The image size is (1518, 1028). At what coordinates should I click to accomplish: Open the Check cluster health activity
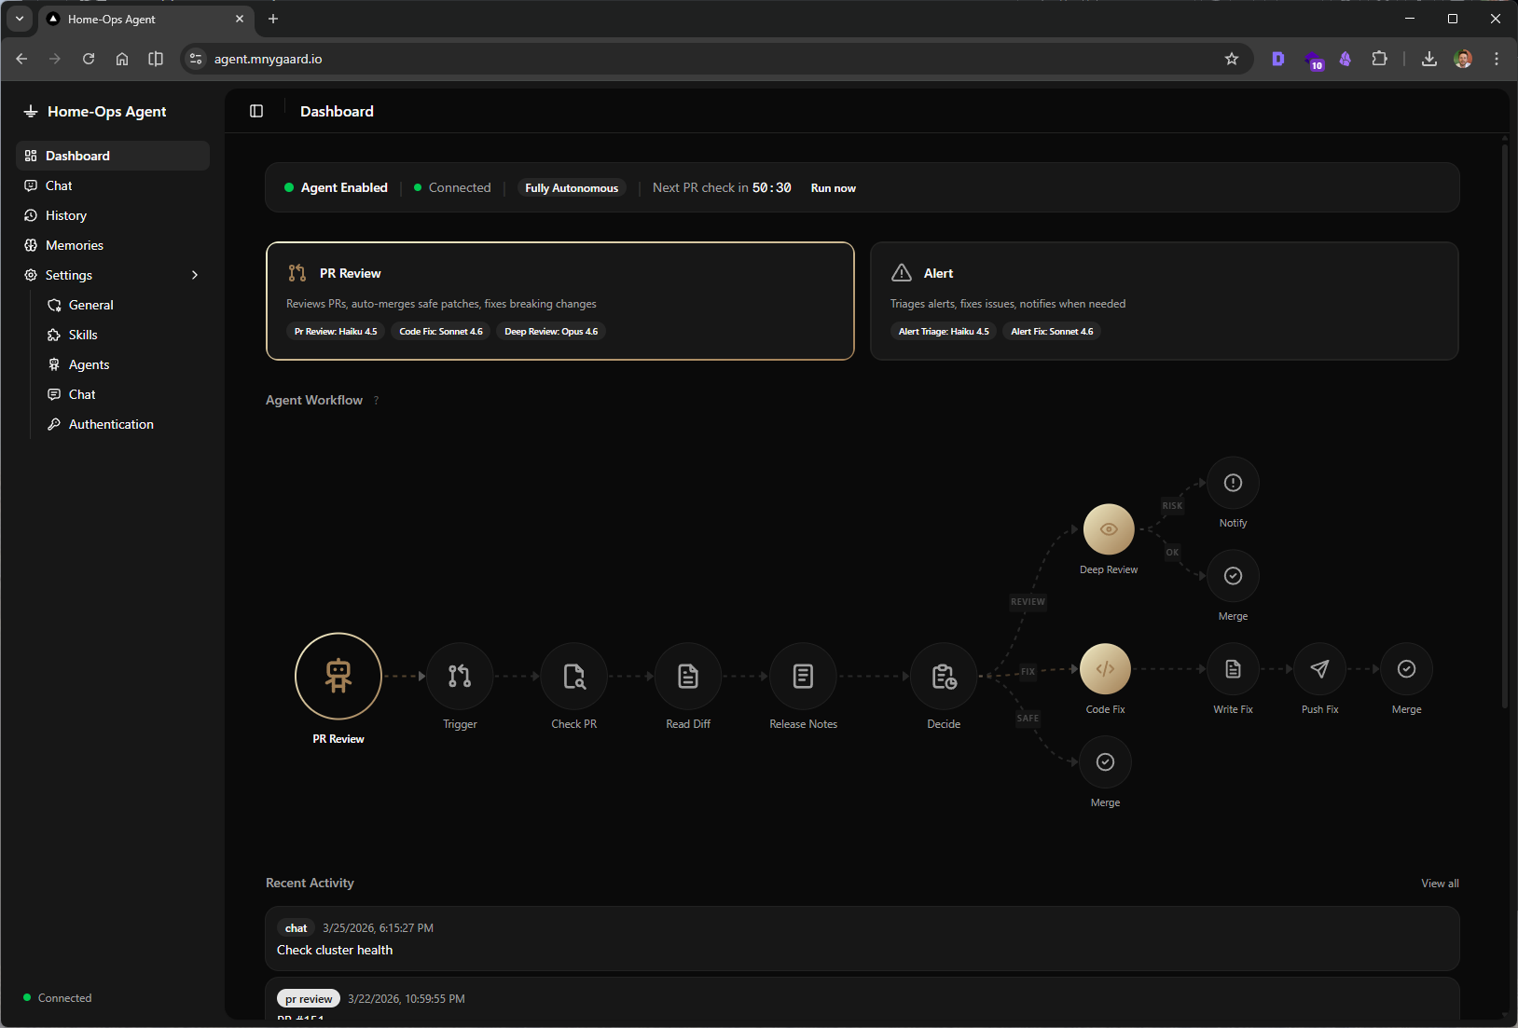point(862,939)
